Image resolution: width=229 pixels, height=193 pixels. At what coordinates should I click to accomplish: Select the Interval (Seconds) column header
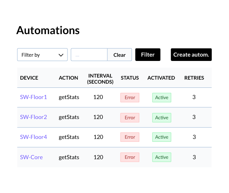pyautogui.click(x=100, y=79)
